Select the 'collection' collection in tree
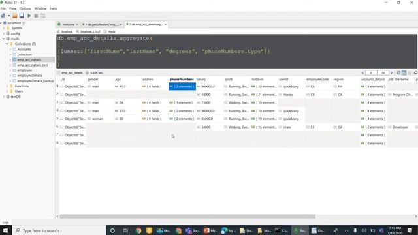The width and height of the screenshot is (418, 235). click(x=24, y=55)
